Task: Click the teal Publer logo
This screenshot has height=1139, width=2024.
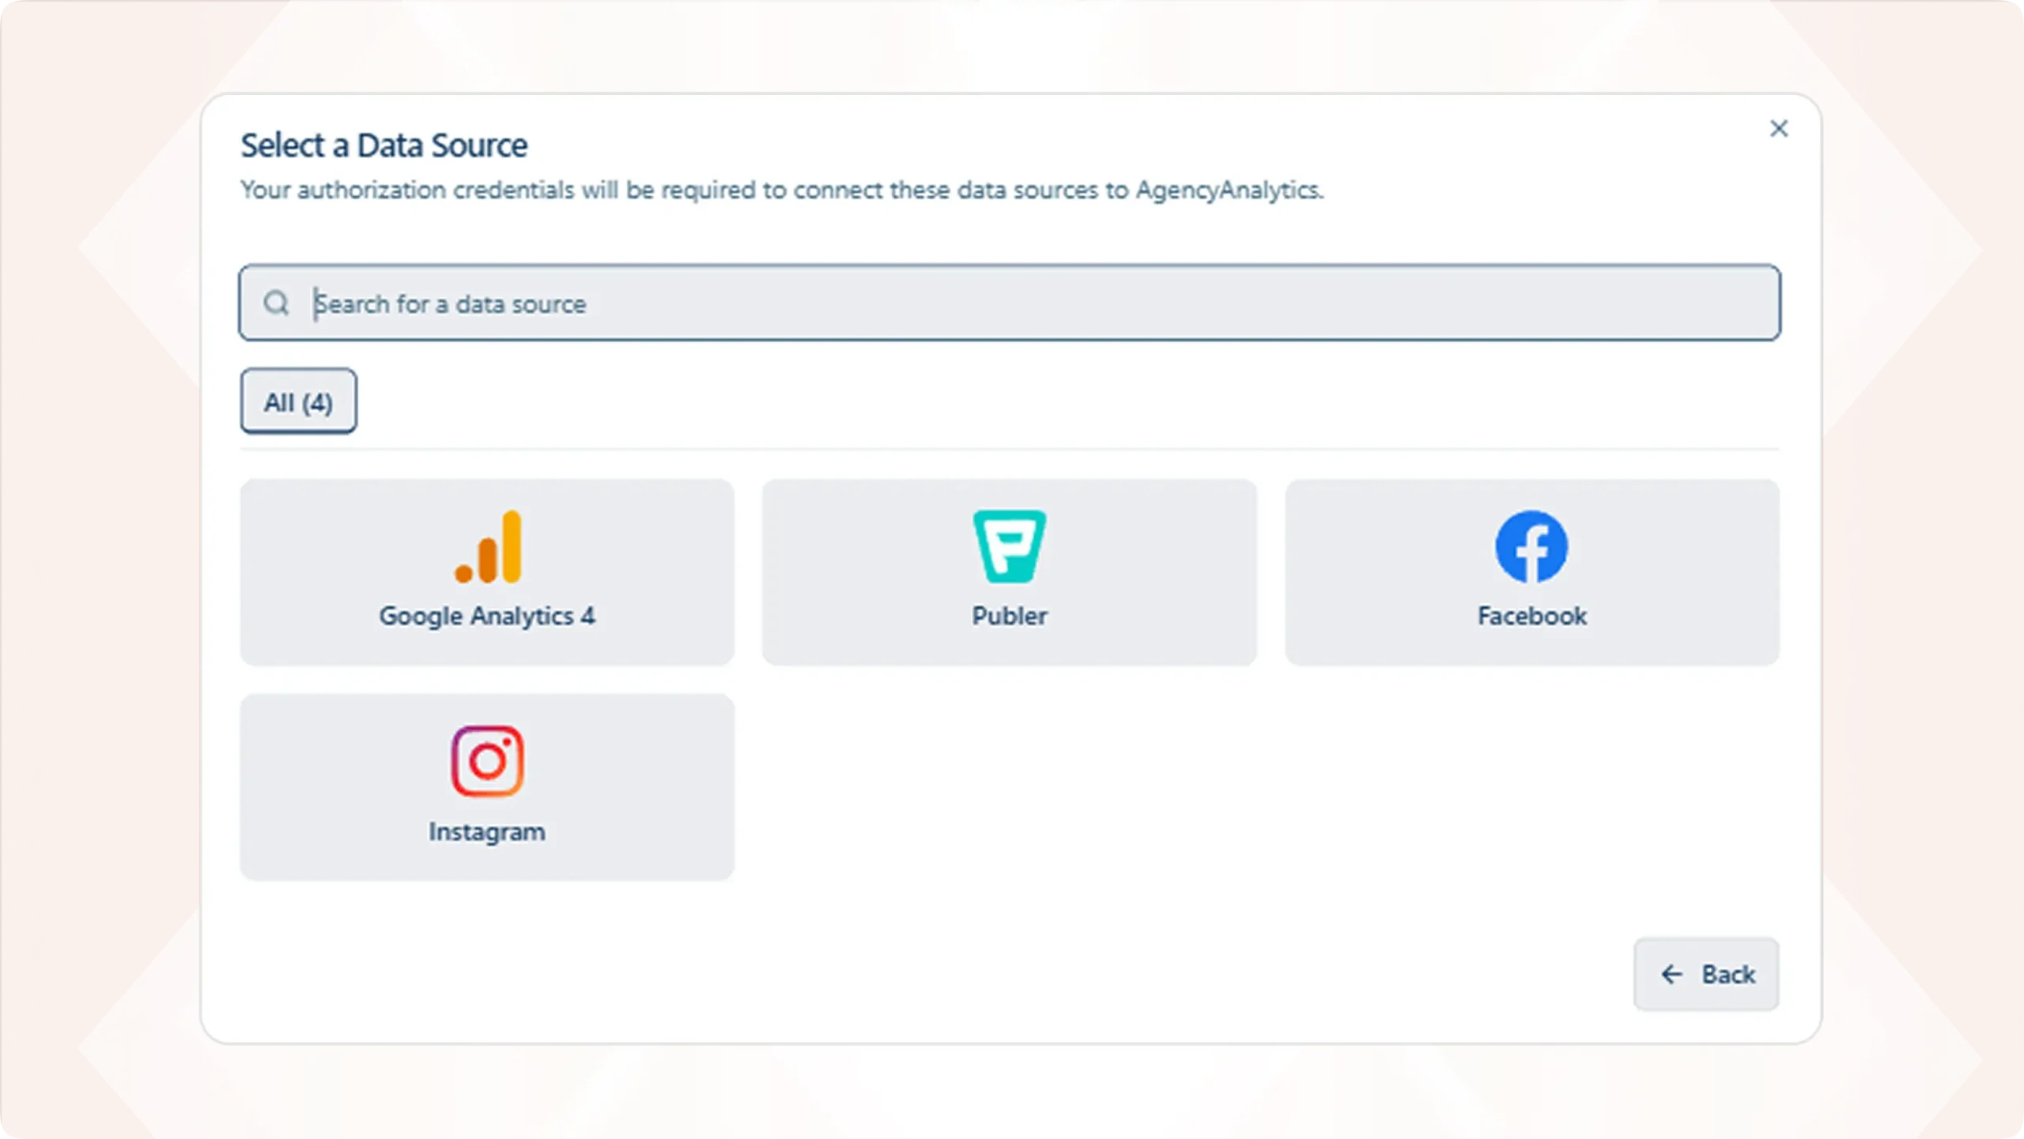Action: pos(1009,547)
